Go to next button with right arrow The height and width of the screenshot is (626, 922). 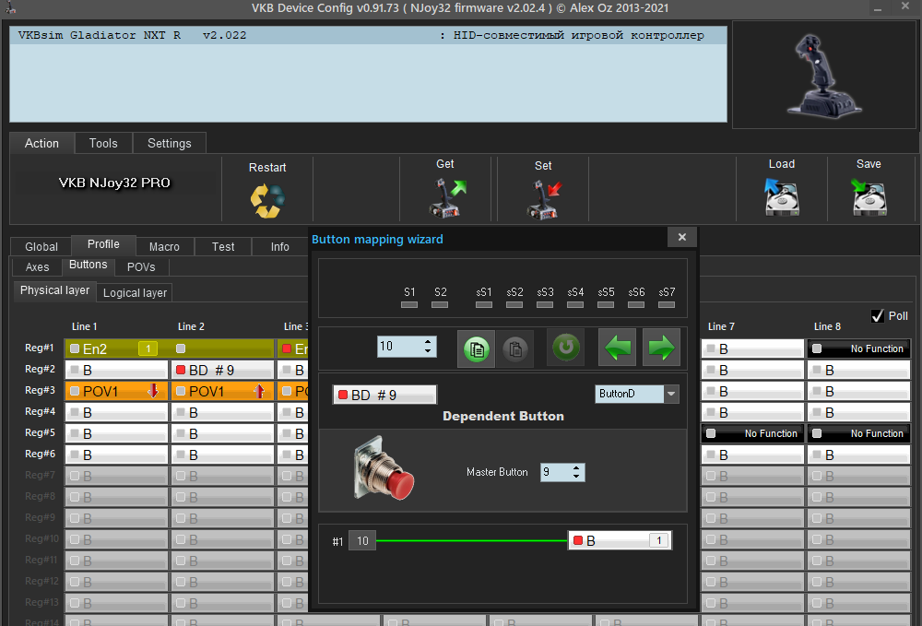coord(661,348)
